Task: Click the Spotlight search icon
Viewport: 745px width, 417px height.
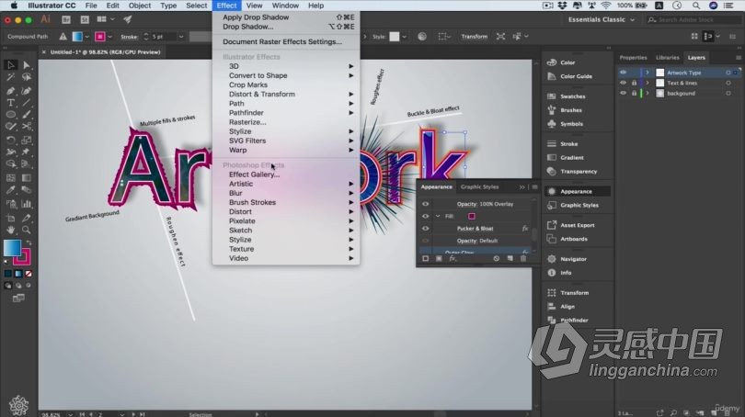Action: (696, 6)
